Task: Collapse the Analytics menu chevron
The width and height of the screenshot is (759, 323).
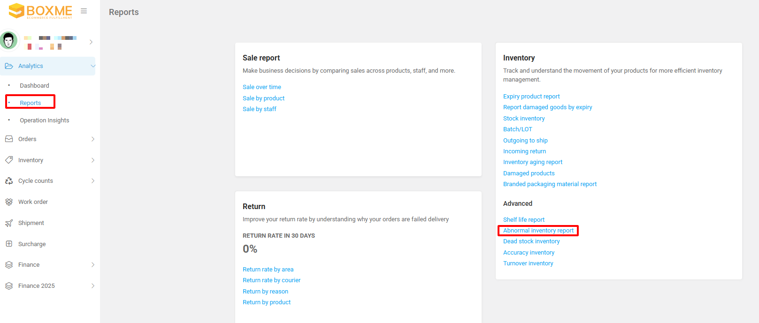Action: coord(92,66)
